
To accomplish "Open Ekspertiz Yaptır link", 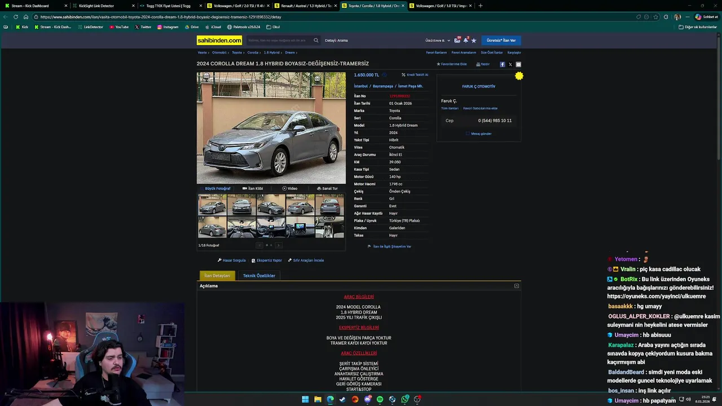I will tap(267, 261).
